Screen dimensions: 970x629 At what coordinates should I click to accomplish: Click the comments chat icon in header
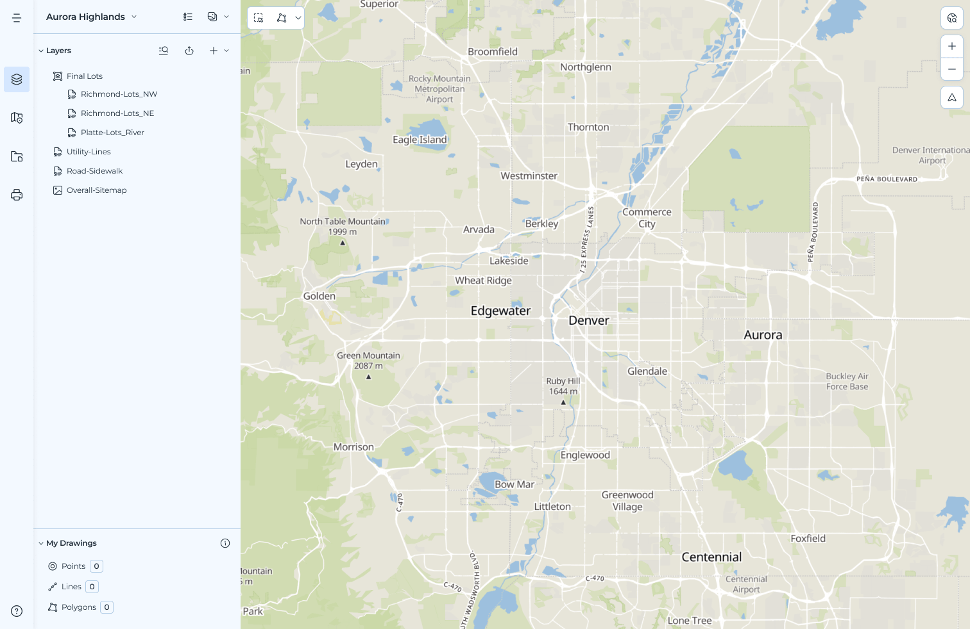[212, 17]
